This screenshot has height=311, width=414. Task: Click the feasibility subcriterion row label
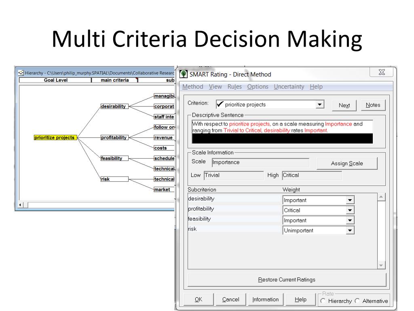pos(199,219)
